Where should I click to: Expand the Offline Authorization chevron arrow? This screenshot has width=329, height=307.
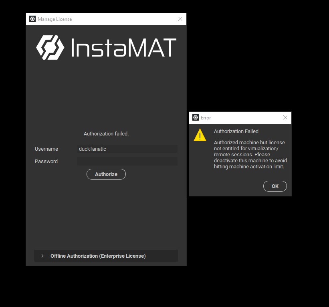click(42, 256)
